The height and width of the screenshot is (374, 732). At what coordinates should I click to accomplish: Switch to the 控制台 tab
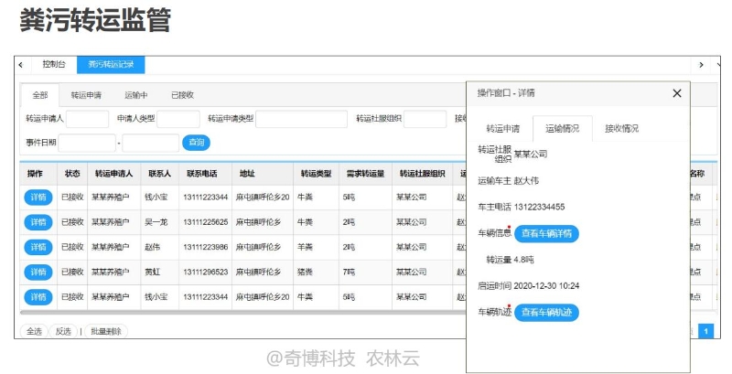[x=54, y=65]
